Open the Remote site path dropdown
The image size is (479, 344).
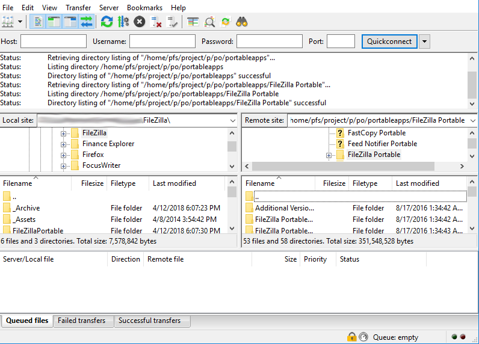pyautogui.click(x=471, y=120)
